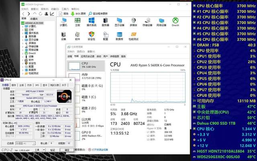The image size is (257, 161).
Task: Expand the 网络设备 node in AIDA64 tree
Action: point(22,50)
